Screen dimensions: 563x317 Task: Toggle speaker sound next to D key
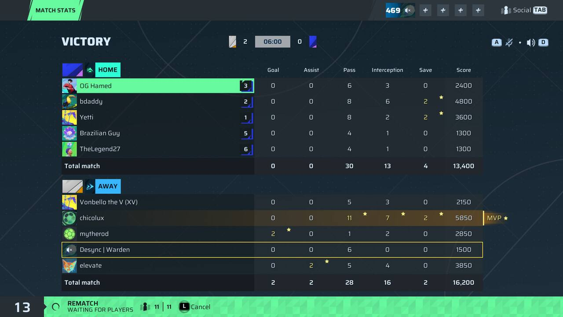coord(531,43)
